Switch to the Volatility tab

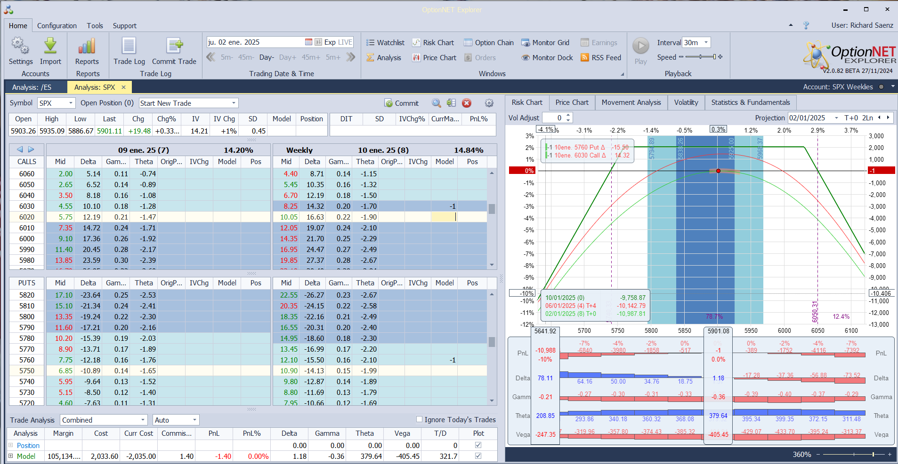coord(686,102)
